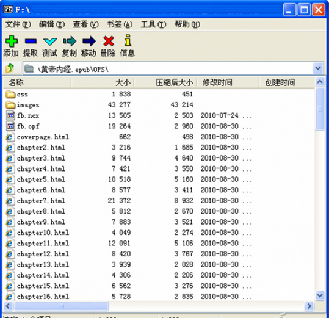Open the 信息 (Info) yellow i icon
This screenshot has width=329, height=318.
point(128,40)
